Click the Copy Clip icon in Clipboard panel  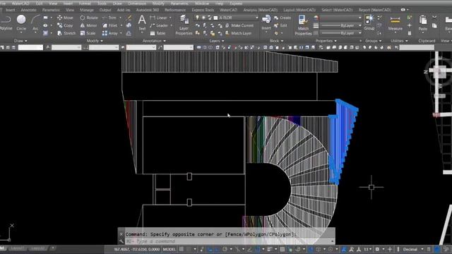[434, 25]
